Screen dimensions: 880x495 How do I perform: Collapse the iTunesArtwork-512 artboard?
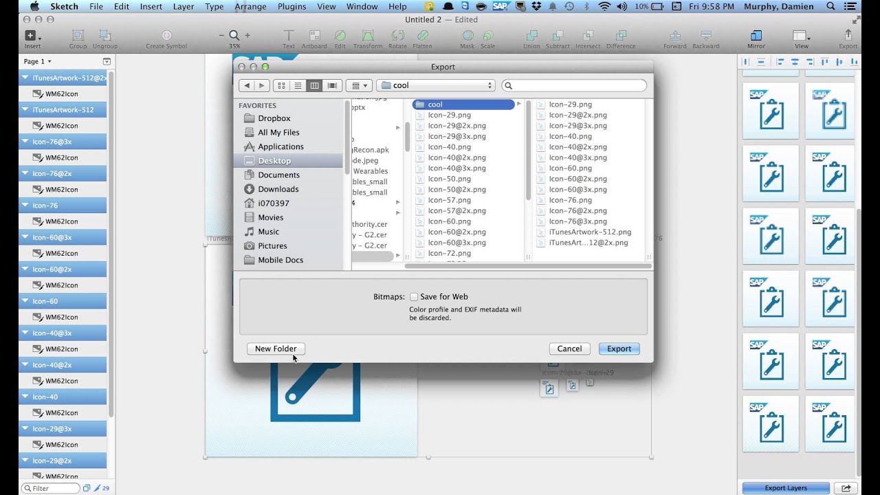(x=25, y=110)
